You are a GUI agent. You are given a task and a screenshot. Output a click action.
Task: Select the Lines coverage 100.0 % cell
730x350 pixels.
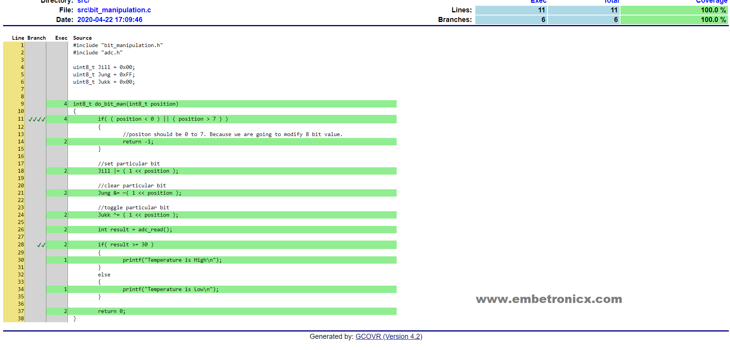tap(674, 10)
